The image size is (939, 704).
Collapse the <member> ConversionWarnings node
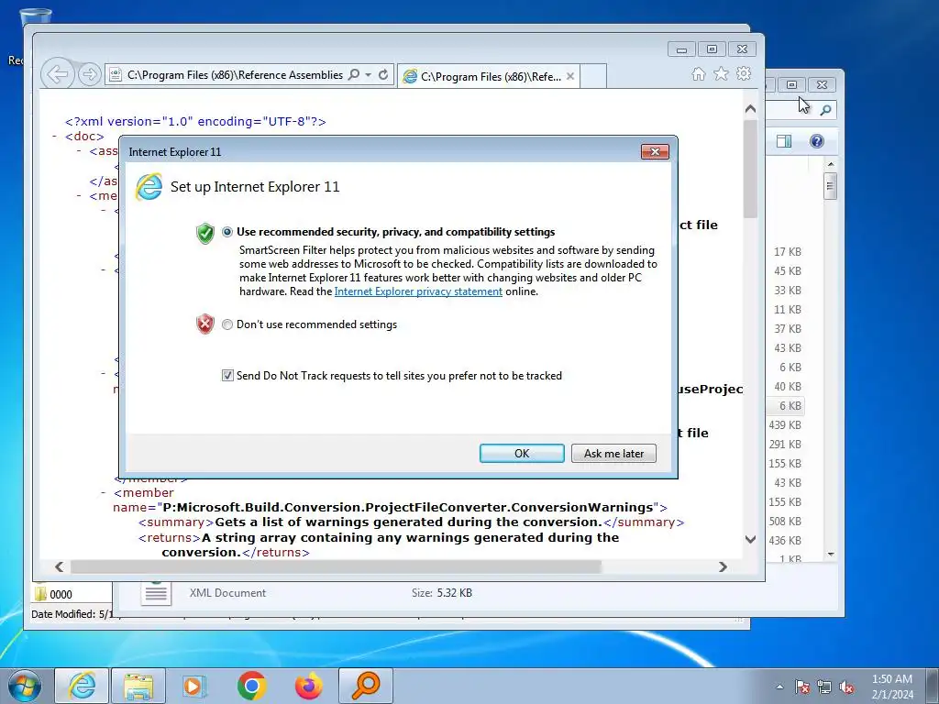103,492
